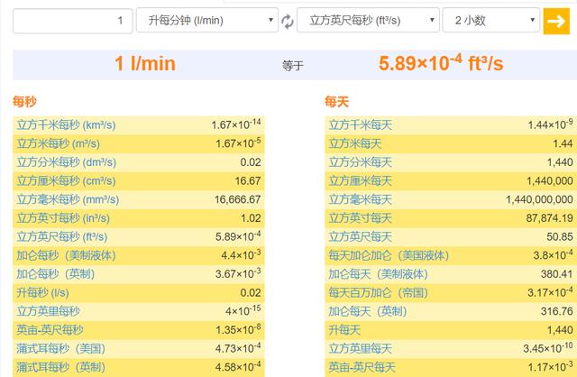Image resolution: width=577 pixels, height=377 pixels.
Task: Select the 50.85 value for 立方英尺每天
Action: 560,236
